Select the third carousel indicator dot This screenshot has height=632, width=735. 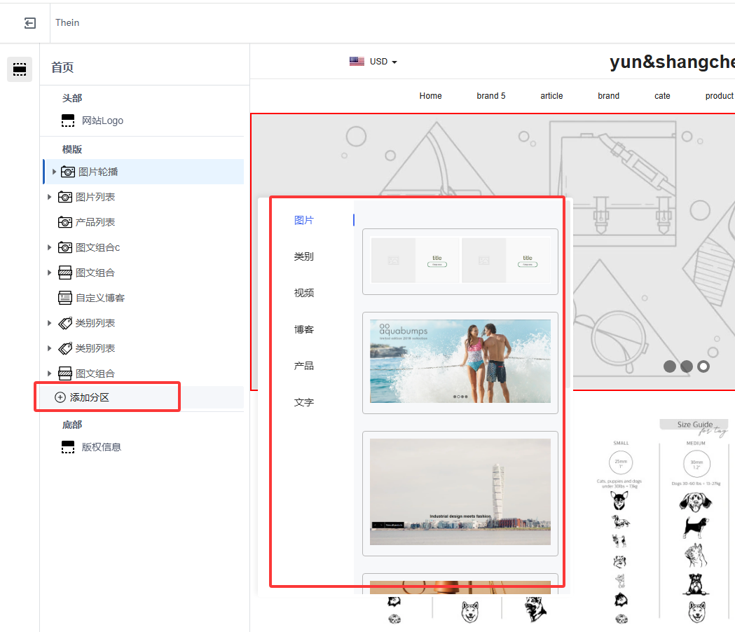[703, 366]
